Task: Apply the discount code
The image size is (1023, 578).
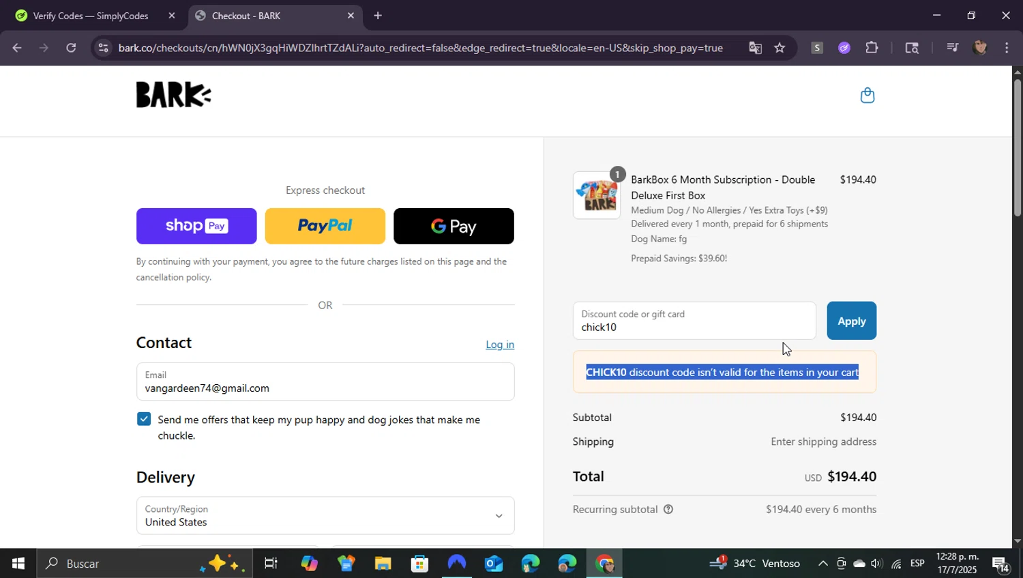Action: (851, 321)
